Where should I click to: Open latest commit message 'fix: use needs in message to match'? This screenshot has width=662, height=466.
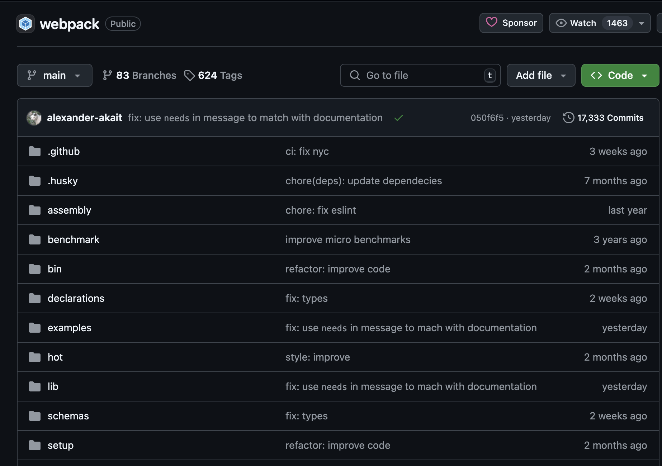pyautogui.click(x=255, y=118)
